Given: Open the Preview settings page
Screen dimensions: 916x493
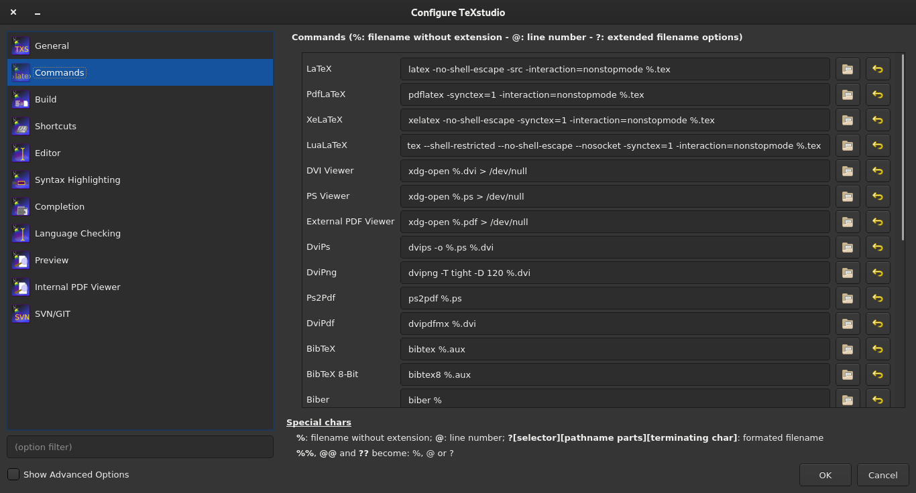Looking at the screenshot, I should (140, 260).
